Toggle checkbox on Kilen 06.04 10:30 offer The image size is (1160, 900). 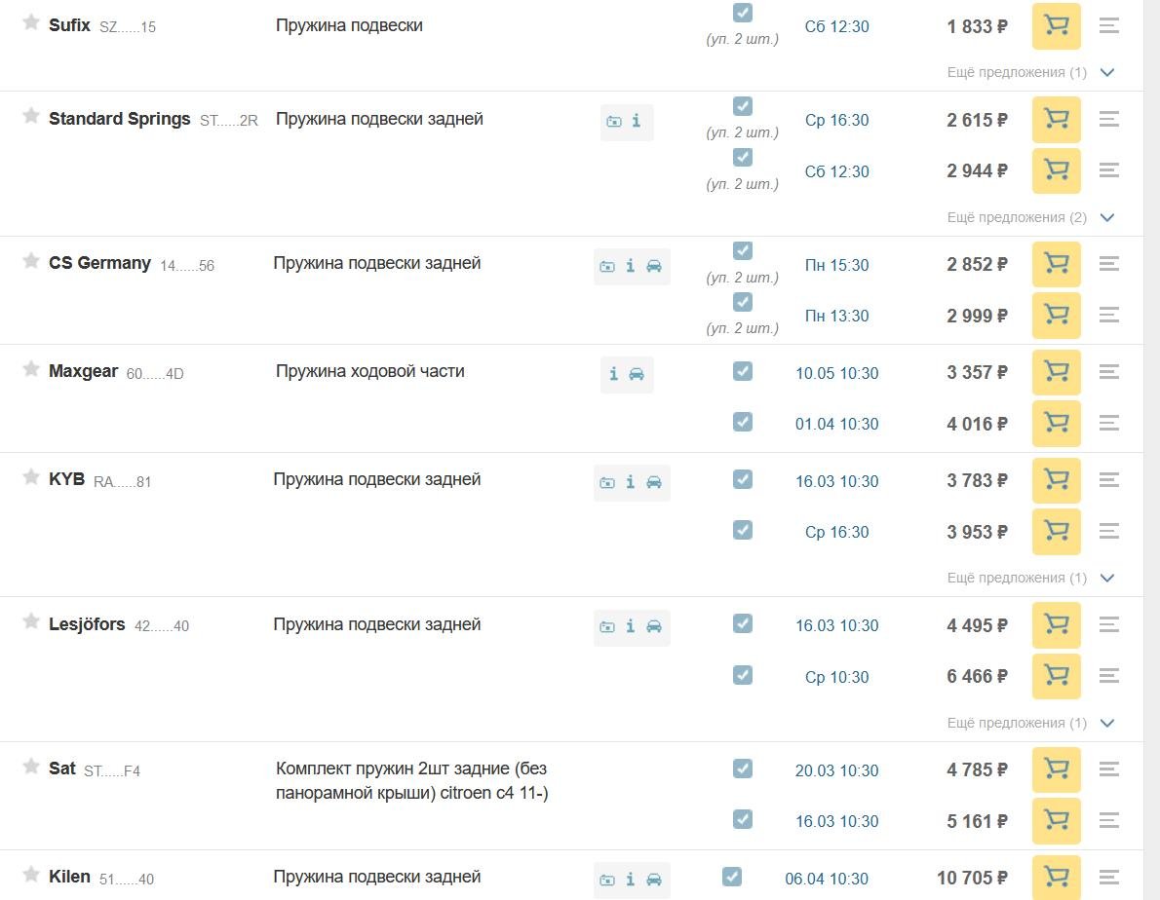732,877
